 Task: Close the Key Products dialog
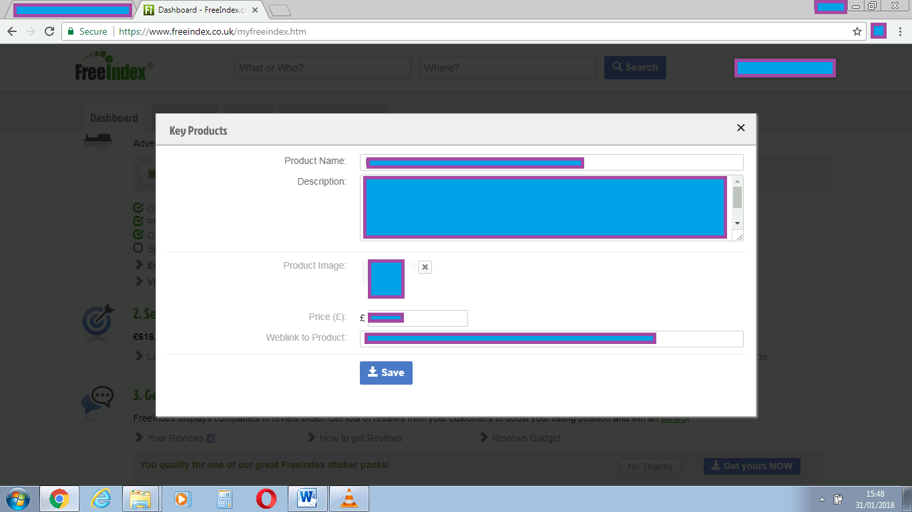(740, 128)
